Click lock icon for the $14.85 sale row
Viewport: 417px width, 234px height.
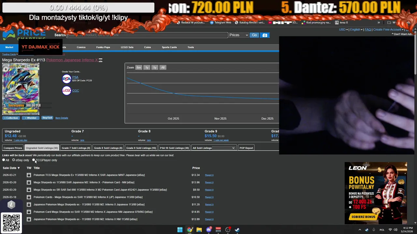(29, 212)
